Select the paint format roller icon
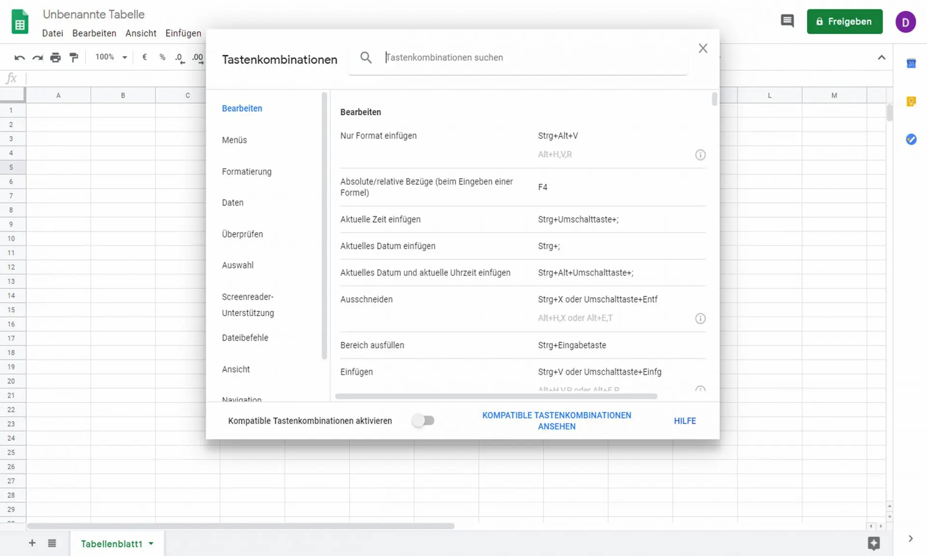Viewport: 927px width, 556px height. point(74,58)
